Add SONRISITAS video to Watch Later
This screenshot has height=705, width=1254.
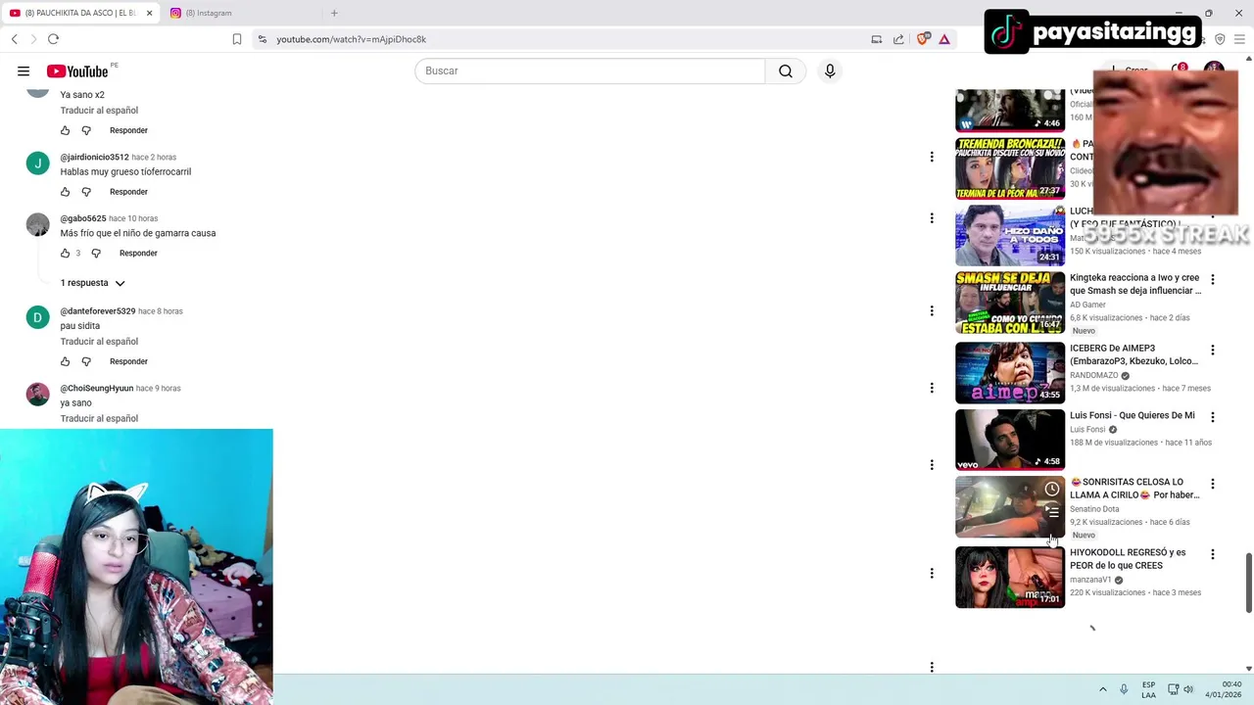coord(1051,489)
